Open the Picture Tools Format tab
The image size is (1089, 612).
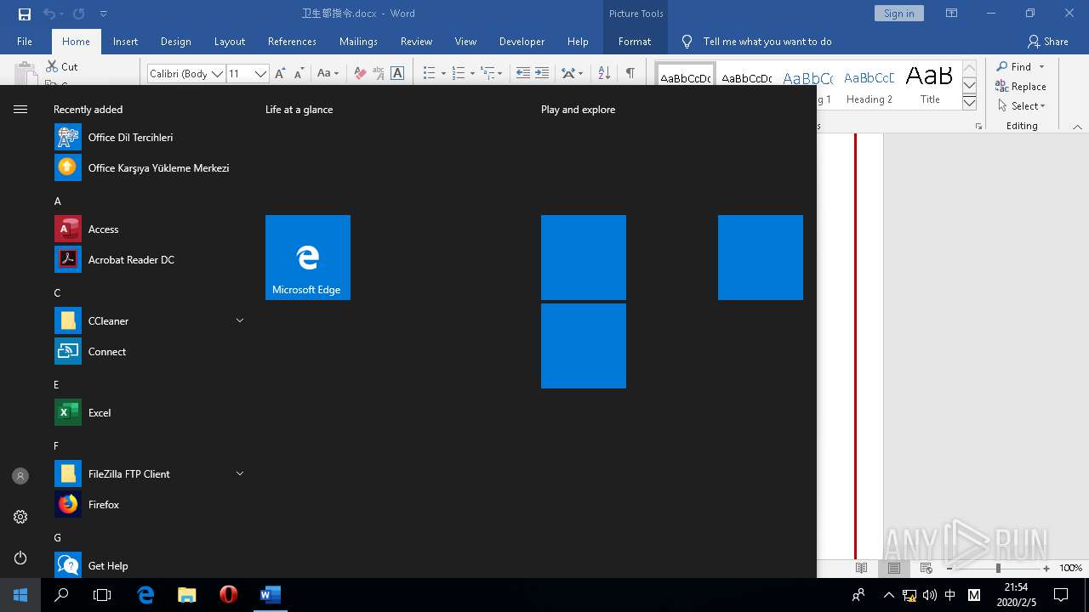(635, 42)
